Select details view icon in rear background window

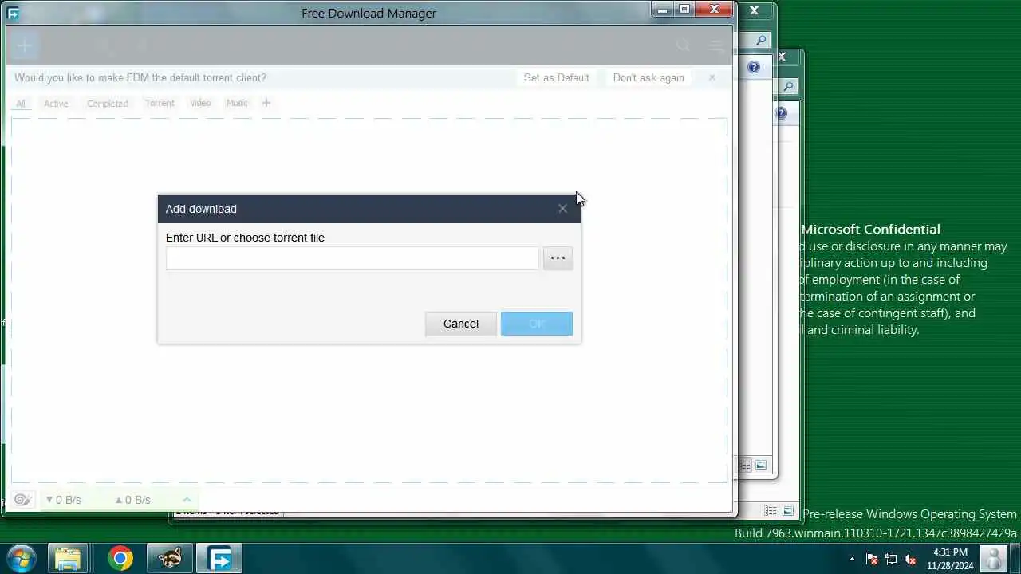(771, 510)
